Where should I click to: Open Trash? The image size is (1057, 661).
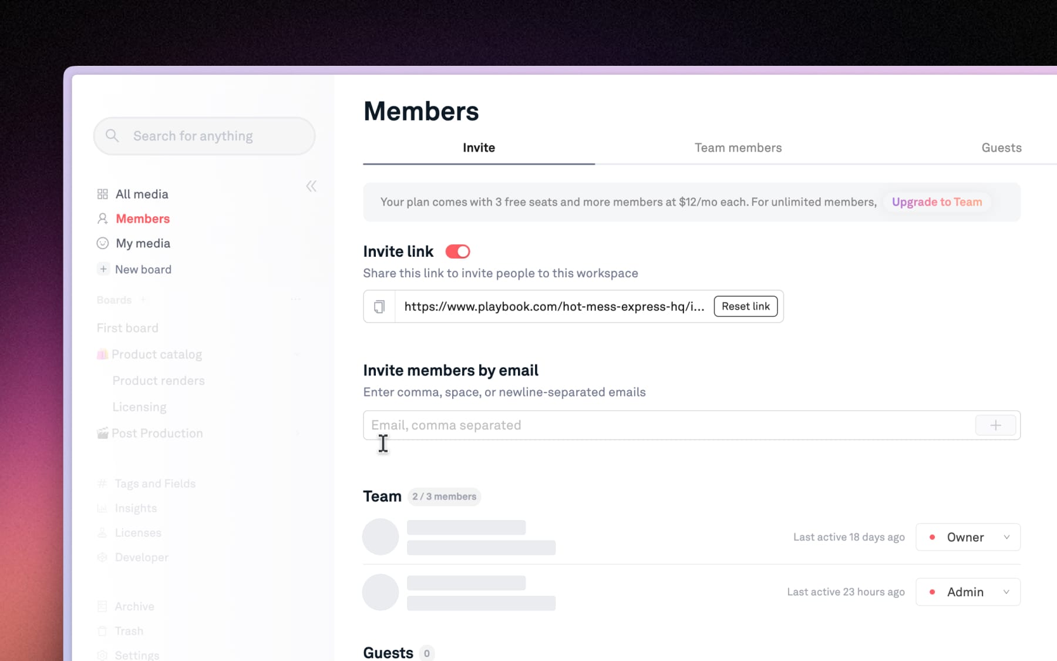(129, 631)
